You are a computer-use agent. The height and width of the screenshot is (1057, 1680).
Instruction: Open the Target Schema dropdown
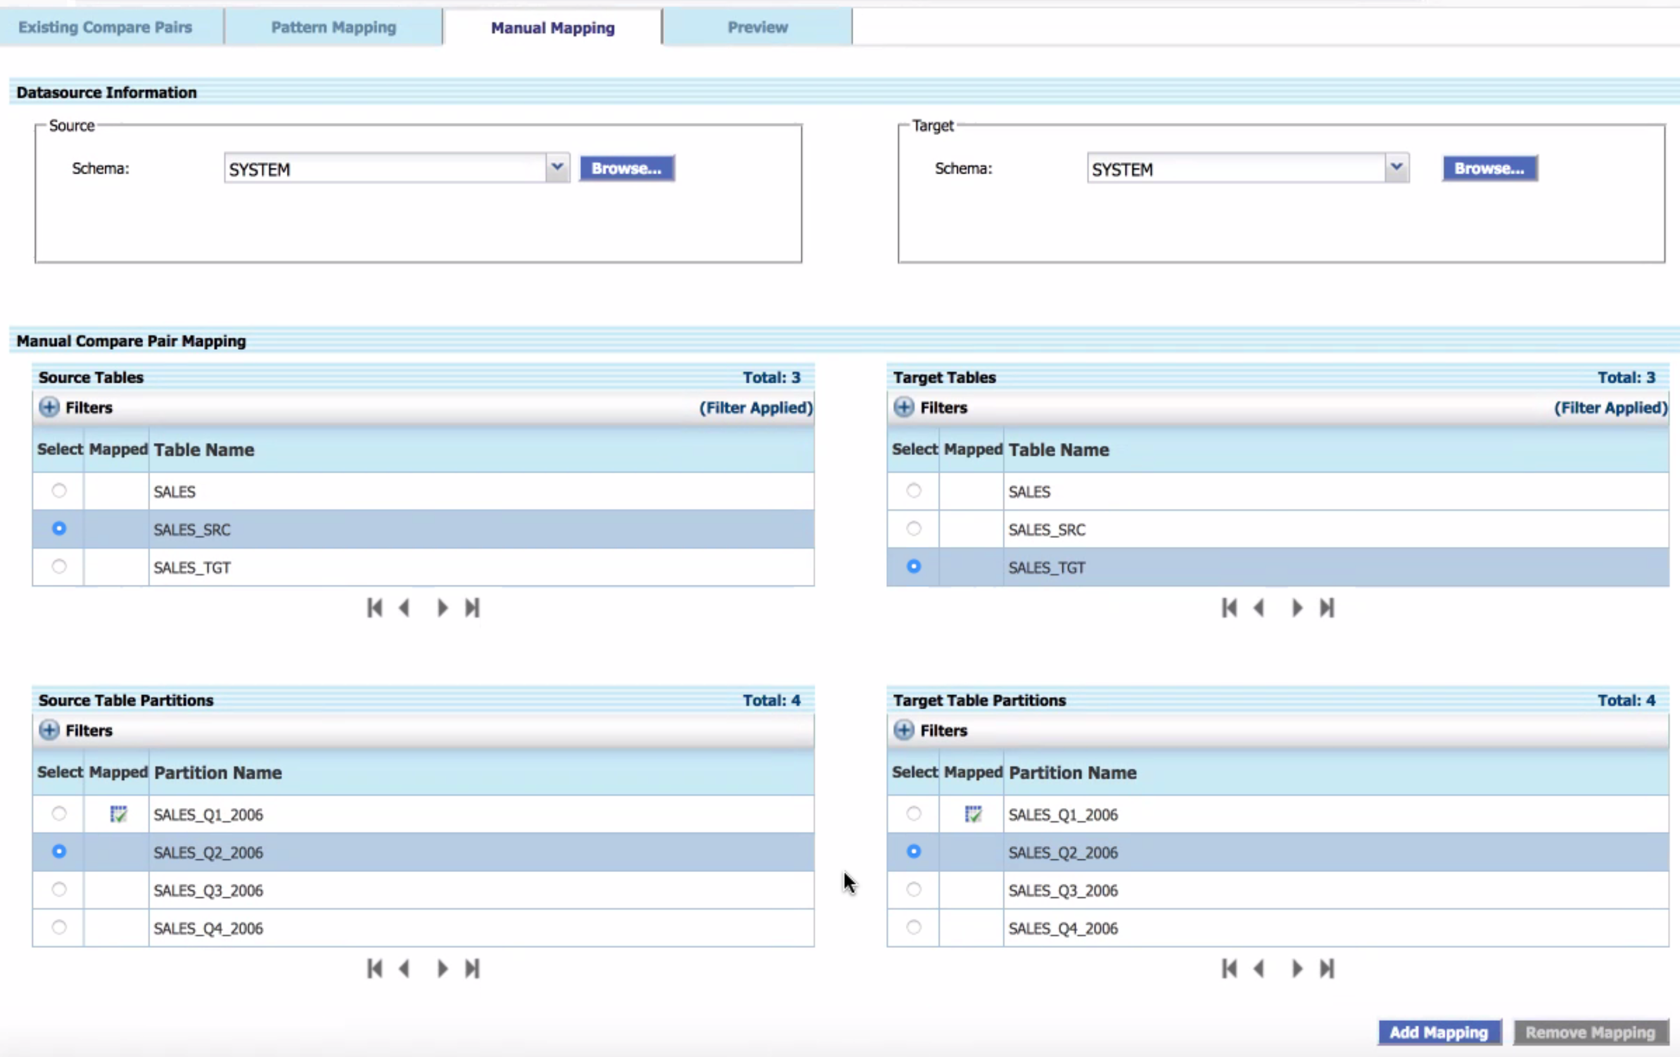tap(1396, 167)
